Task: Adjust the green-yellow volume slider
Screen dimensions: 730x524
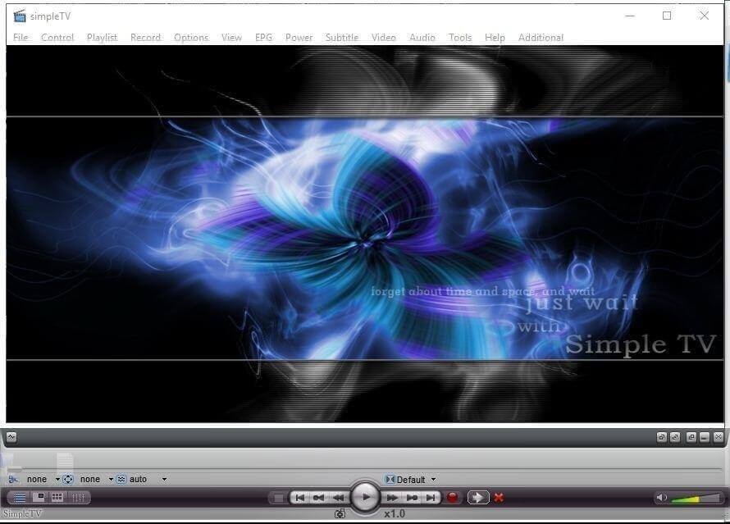Action: [696, 499]
